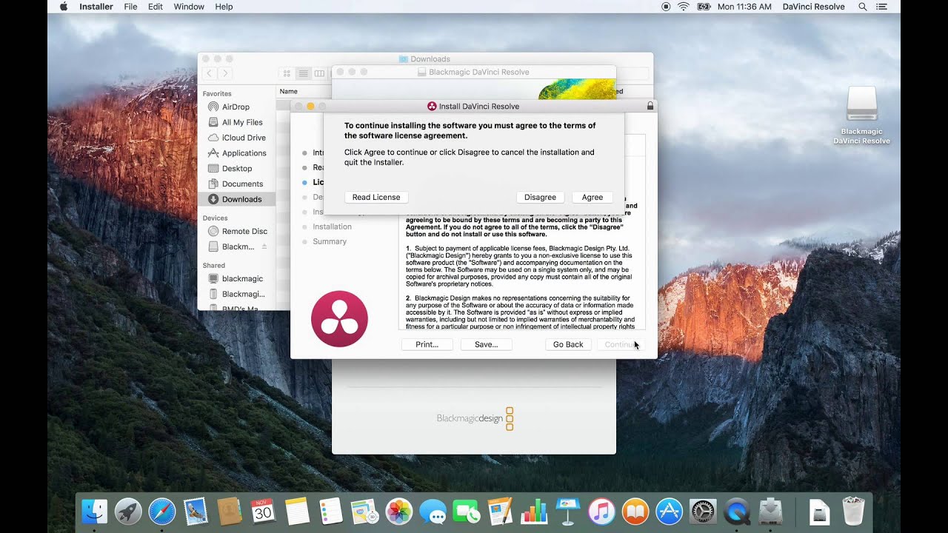The height and width of the screenshot is (533, 948).
Task: Open the Read License button
Action: [x=376, y=197]
